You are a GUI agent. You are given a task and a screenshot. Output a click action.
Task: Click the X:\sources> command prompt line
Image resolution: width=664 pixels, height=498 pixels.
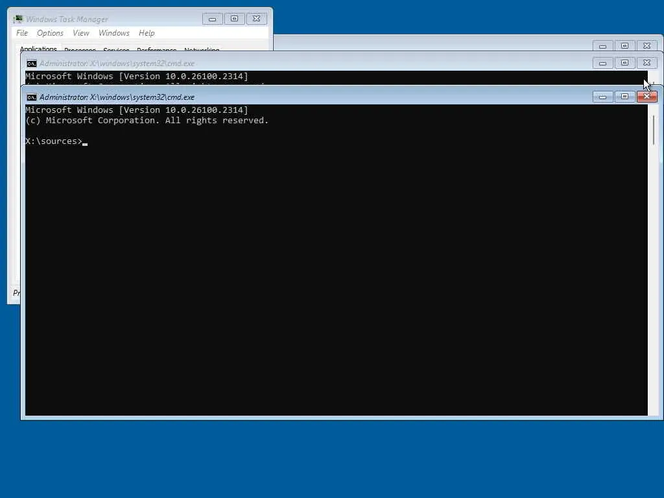(56, 141)
